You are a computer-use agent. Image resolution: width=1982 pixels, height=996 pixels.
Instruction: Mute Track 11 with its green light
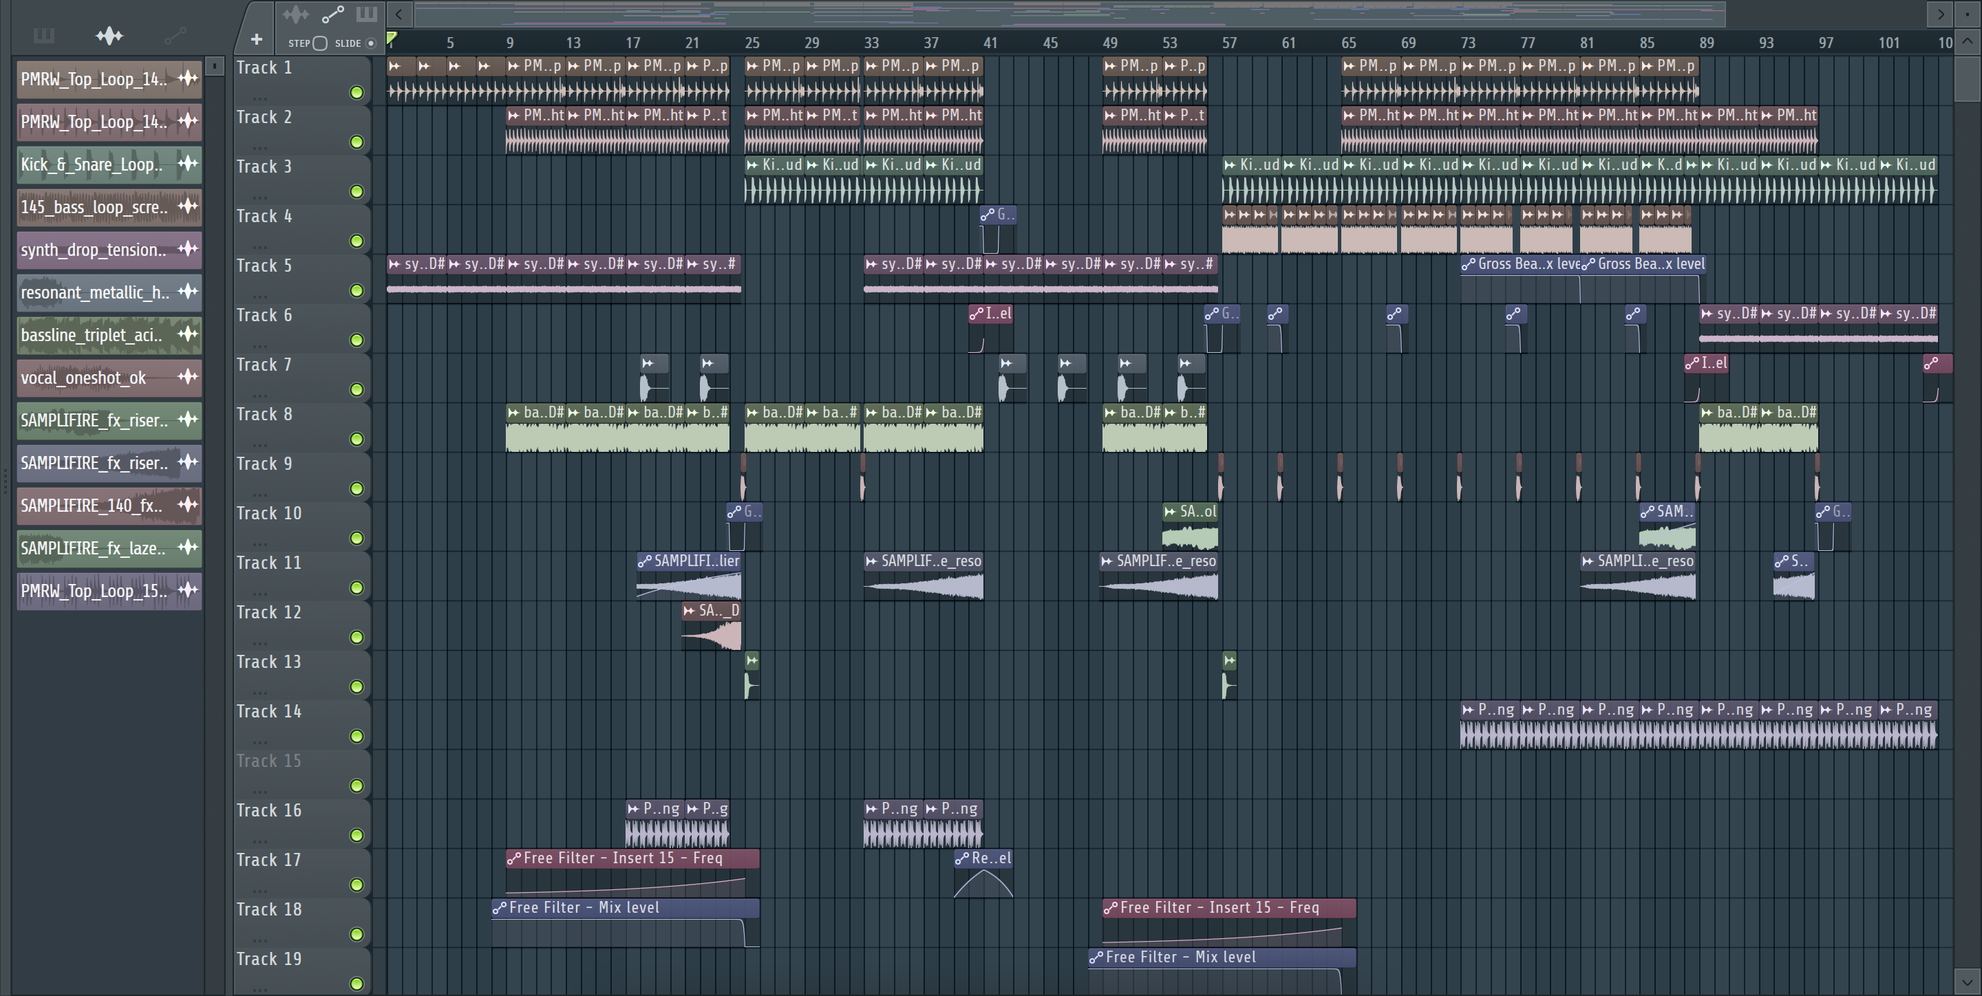(357, 587)
